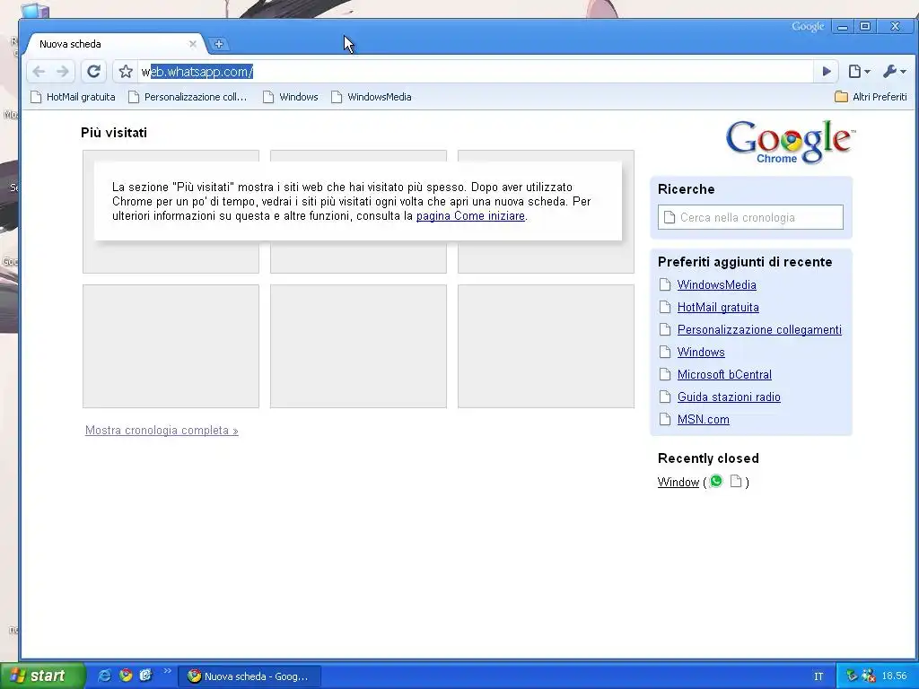Launch Internet Explorer from quick launch
Viewport: 919px width, 689px height.
tap(104, 676)
